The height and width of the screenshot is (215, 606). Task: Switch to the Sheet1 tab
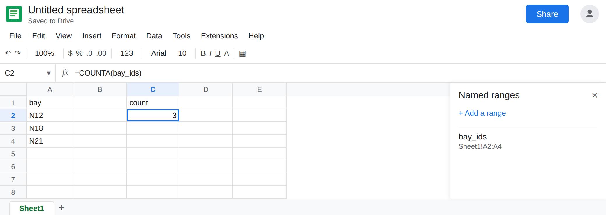(32, 208)
